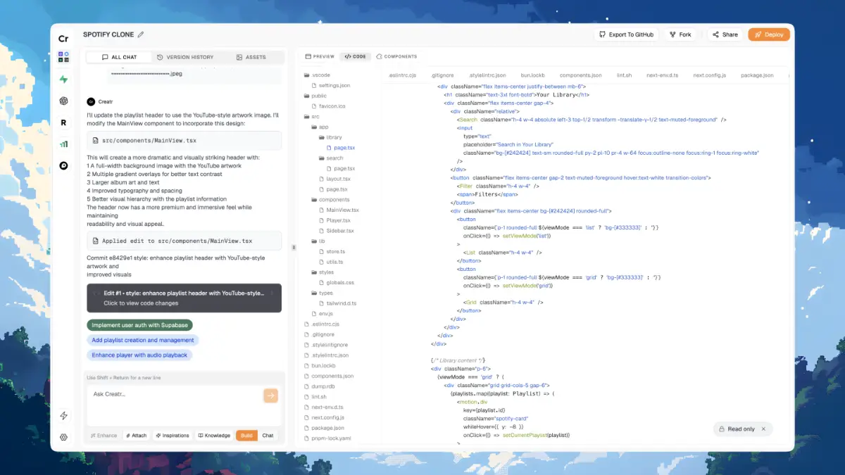Switch input mode to Chat

pyautogui.click(x=268, y=436)
